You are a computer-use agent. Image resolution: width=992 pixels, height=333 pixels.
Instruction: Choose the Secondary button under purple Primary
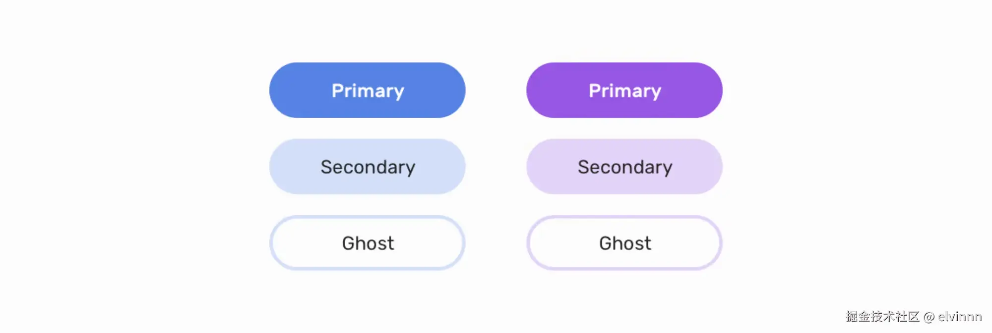624,167
